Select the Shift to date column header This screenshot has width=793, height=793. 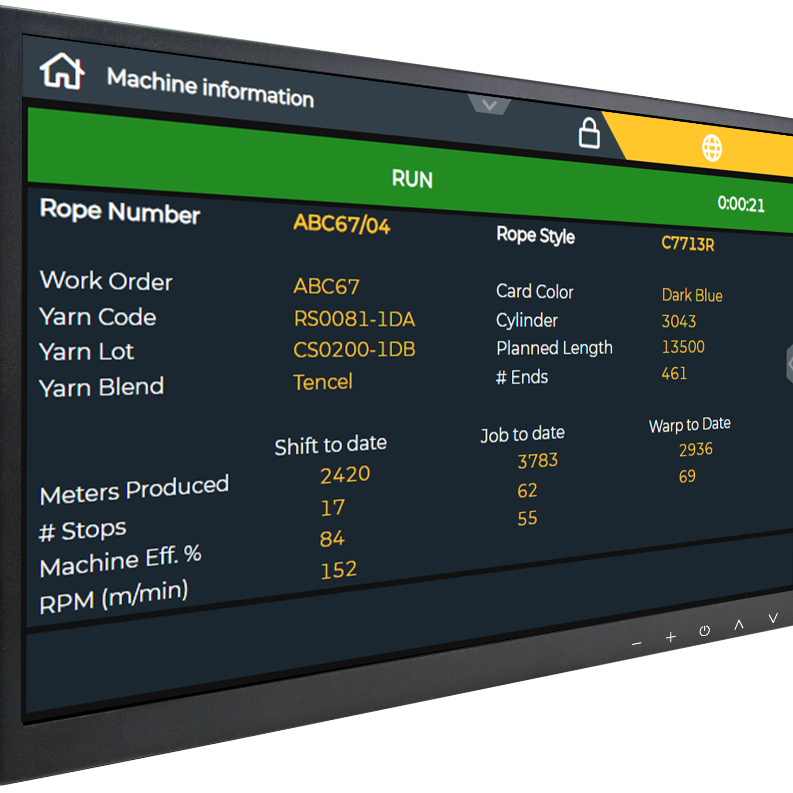coord(330,445)
